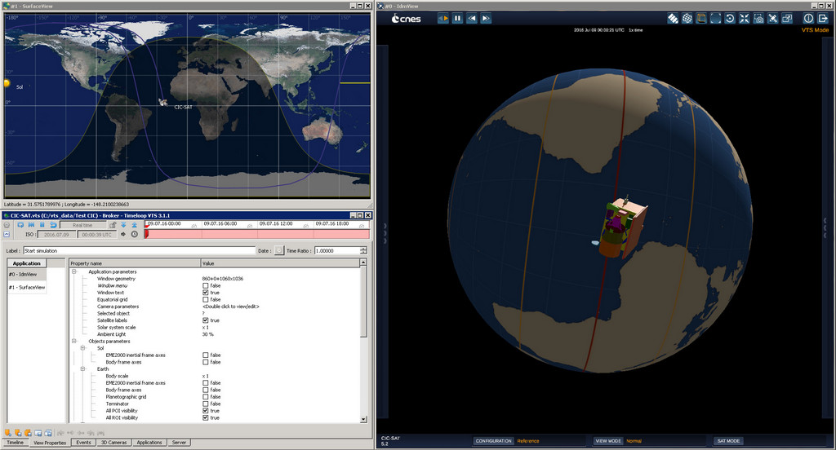Open the Events tab
This screenshot has height=450, width=836.
[x=83, y=442]
